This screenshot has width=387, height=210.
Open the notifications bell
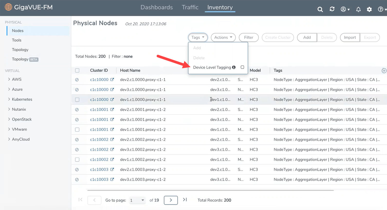pos(358,10)
